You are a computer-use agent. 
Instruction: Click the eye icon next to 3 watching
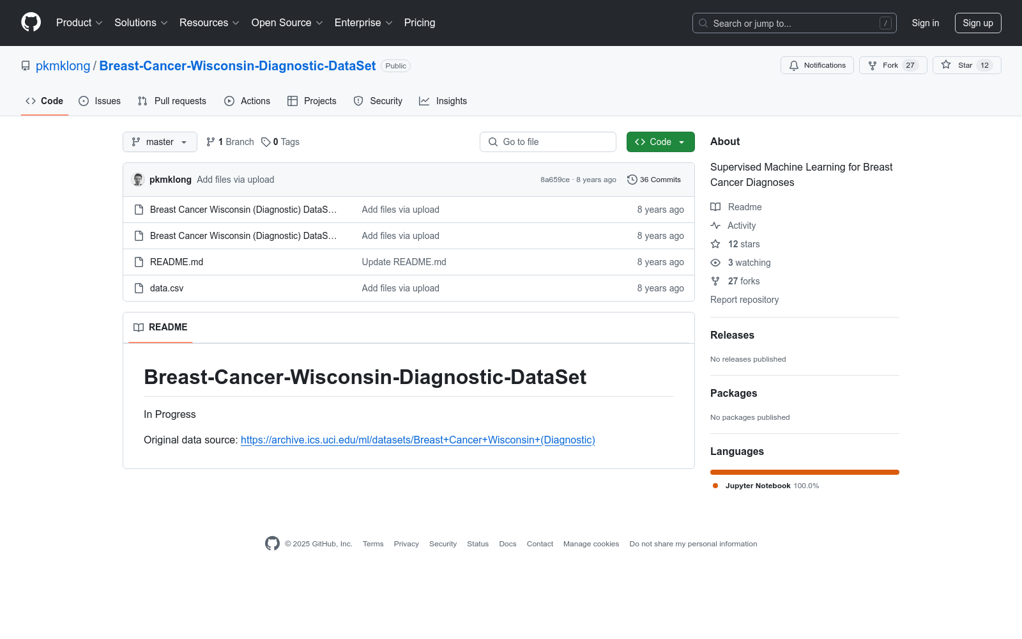pyautogui.click(x=715, y=263)
